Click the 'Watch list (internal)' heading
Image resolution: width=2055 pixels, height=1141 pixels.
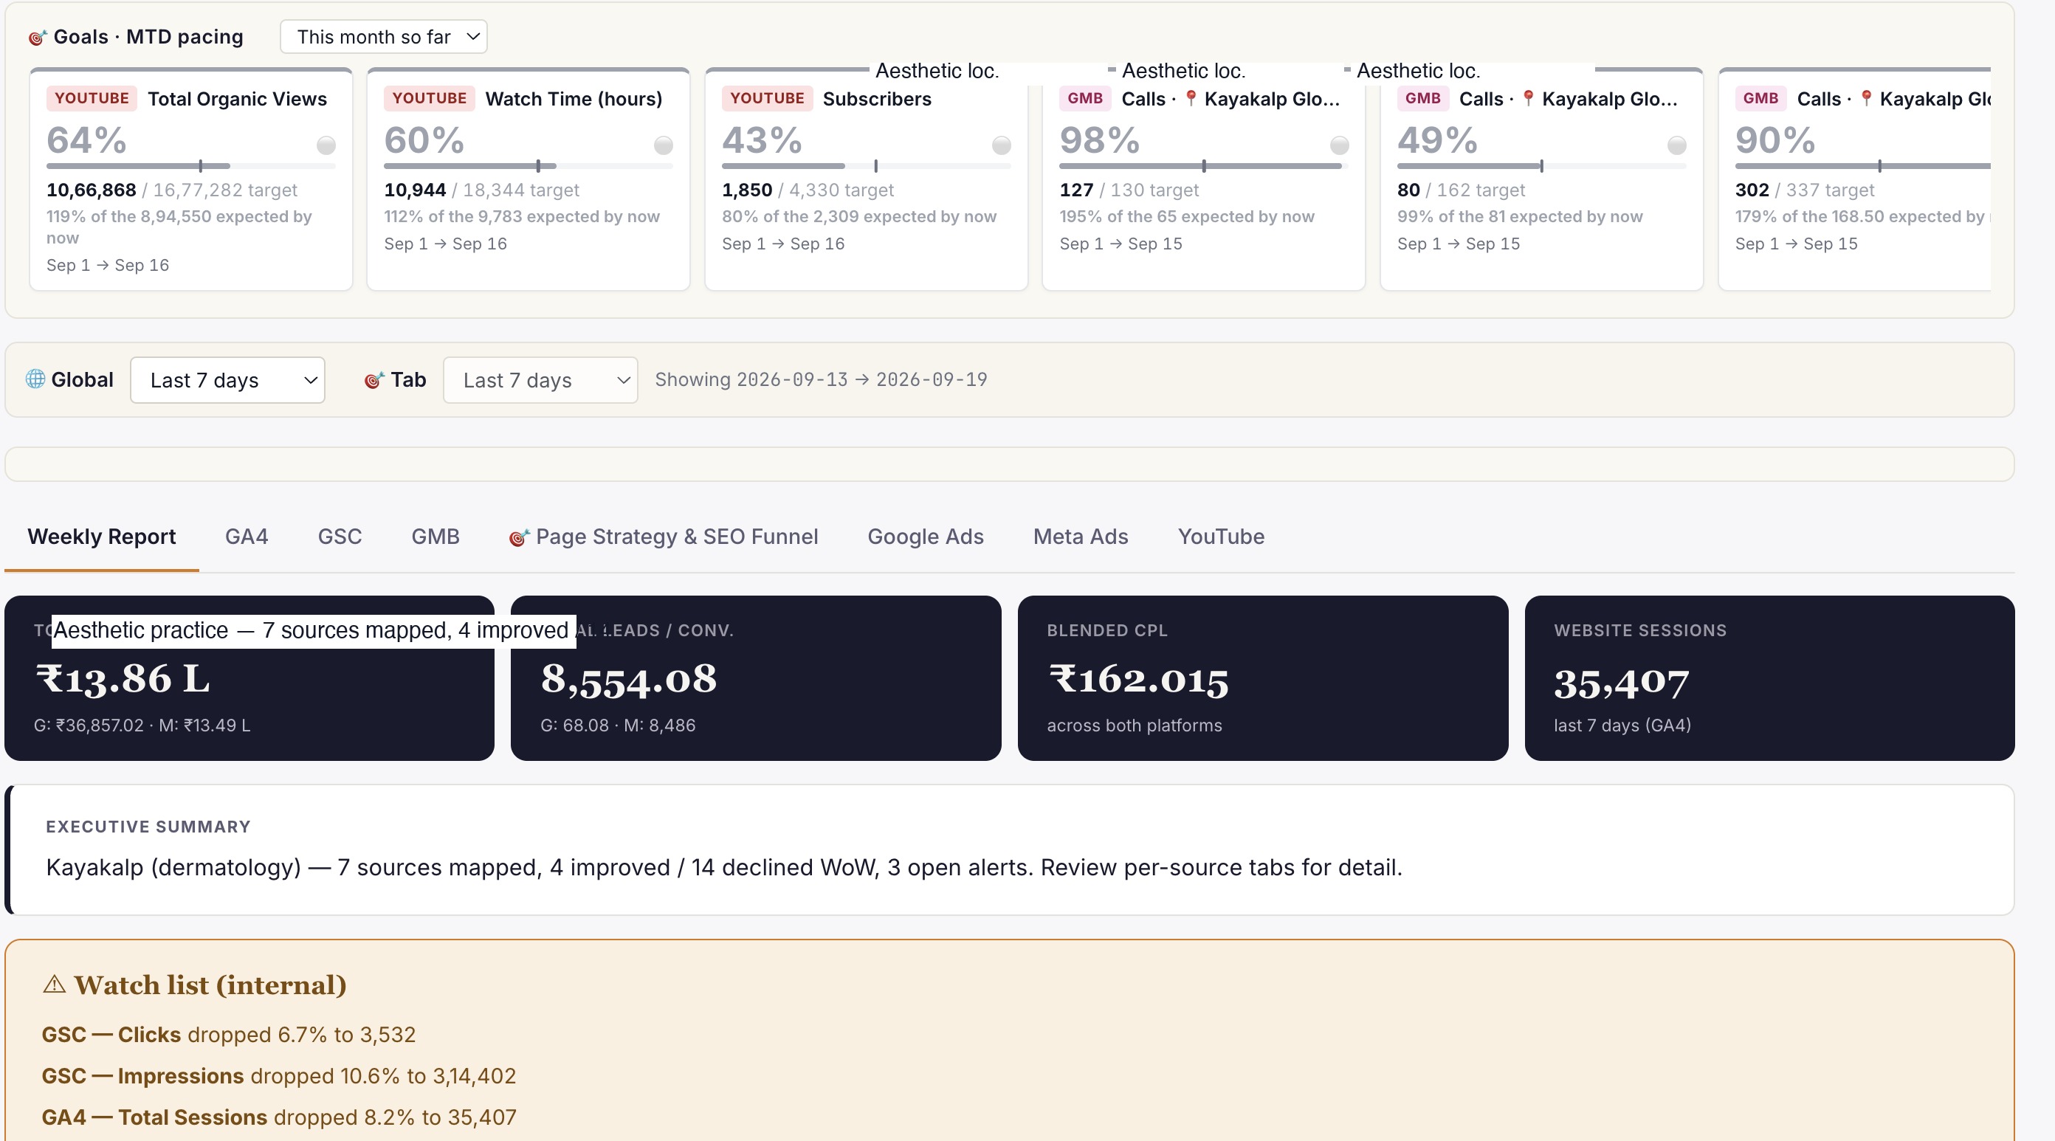tap(210, 985)
